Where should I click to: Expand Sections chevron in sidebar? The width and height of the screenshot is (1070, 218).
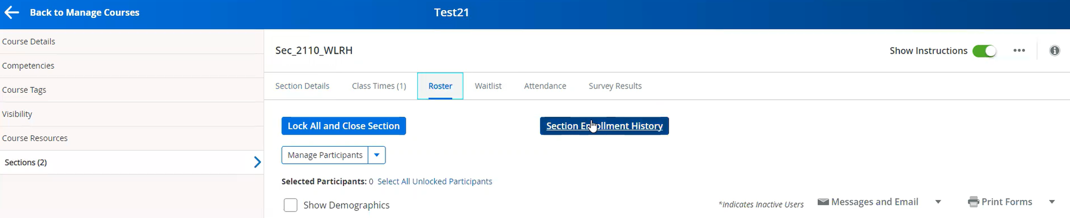tap(257, 162)
